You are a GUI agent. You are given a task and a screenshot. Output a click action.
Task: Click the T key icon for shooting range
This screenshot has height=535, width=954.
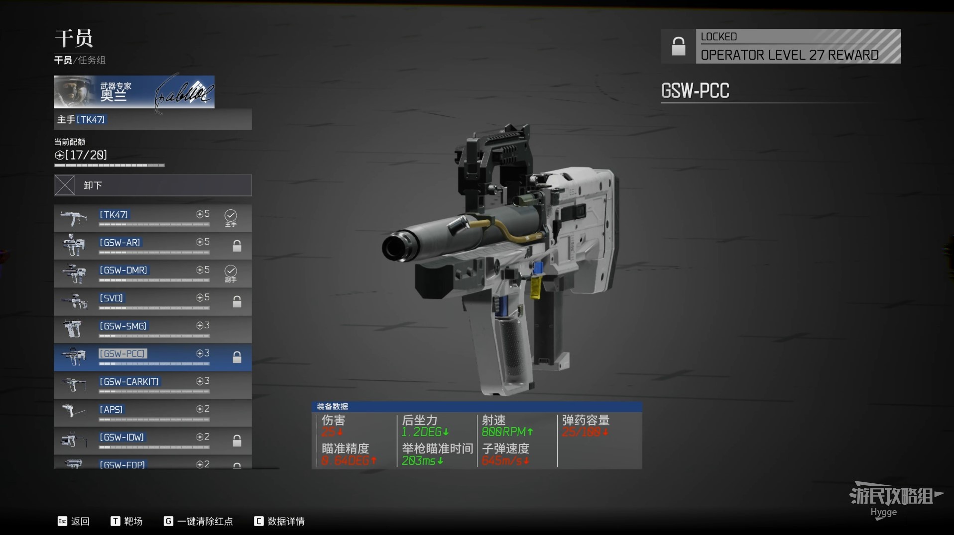[115, 521]
